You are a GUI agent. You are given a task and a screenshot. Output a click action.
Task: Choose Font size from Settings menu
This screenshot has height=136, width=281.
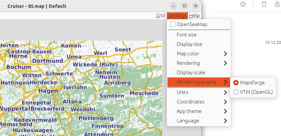[187, 35]
